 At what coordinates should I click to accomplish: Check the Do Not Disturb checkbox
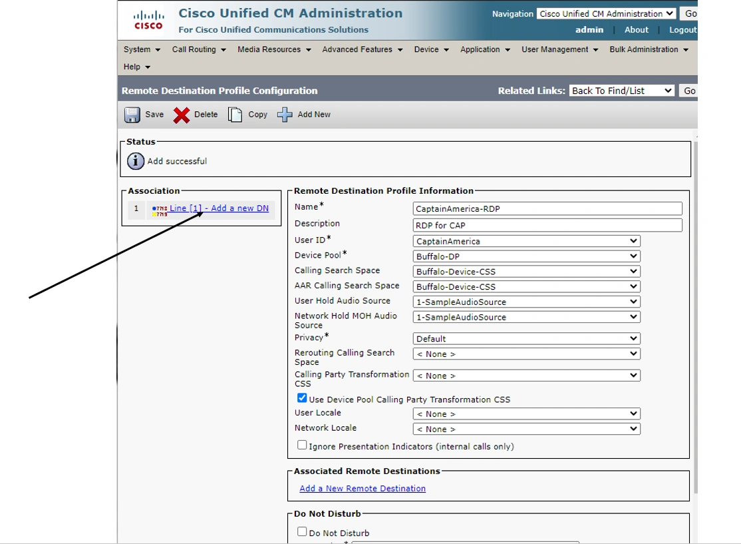tap(302, 532)
